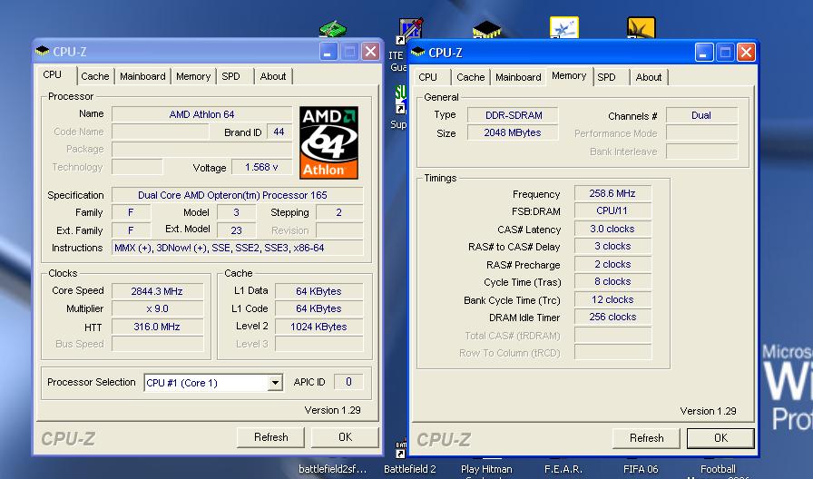Click the black chip desktop icon

[487, 30]
